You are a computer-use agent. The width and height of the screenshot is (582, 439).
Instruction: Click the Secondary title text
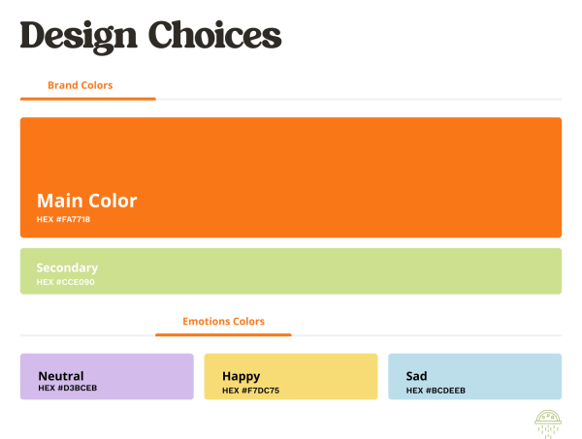pos(67,267)
